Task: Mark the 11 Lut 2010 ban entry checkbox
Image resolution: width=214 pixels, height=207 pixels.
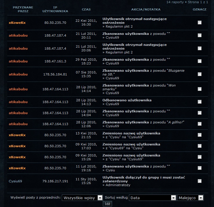Action: (199, 168)
